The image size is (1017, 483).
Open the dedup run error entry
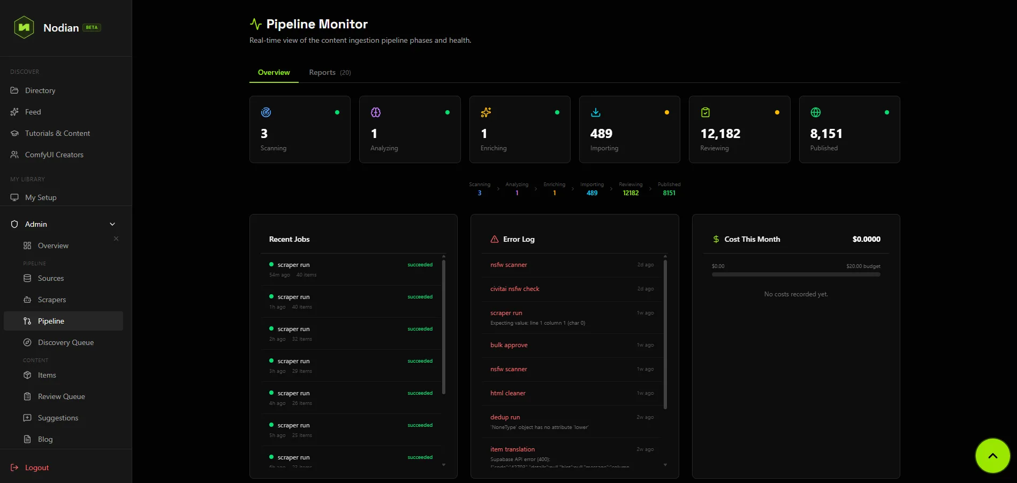[x=572, y=422]
